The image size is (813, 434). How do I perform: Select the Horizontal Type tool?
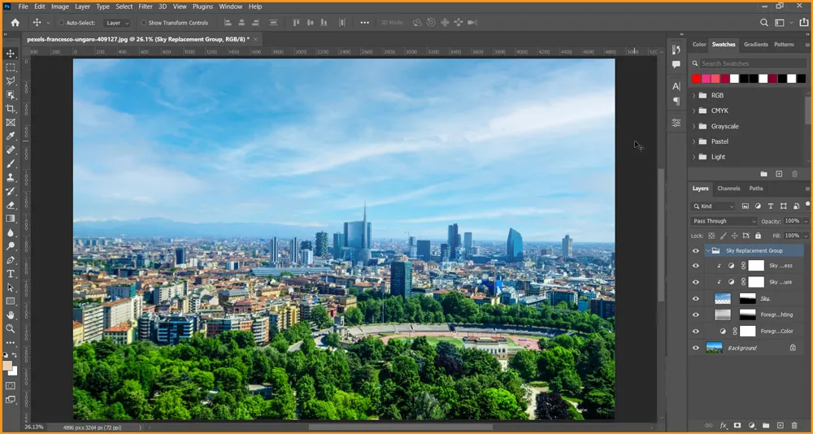11,274
